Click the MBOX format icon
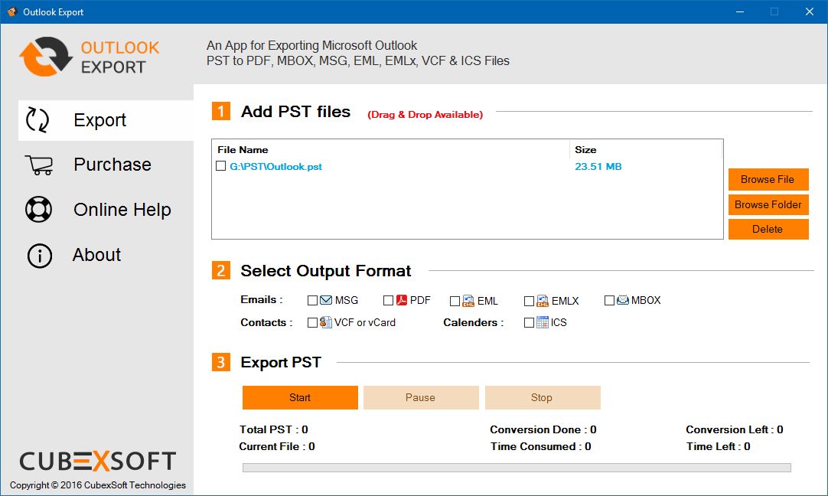Viewport: 828px width, 496px height. 622,300
